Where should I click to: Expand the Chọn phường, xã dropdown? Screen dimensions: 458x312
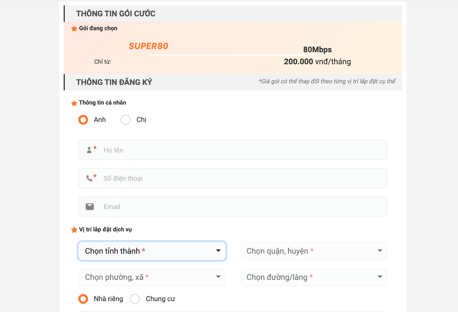click(152, 277)
